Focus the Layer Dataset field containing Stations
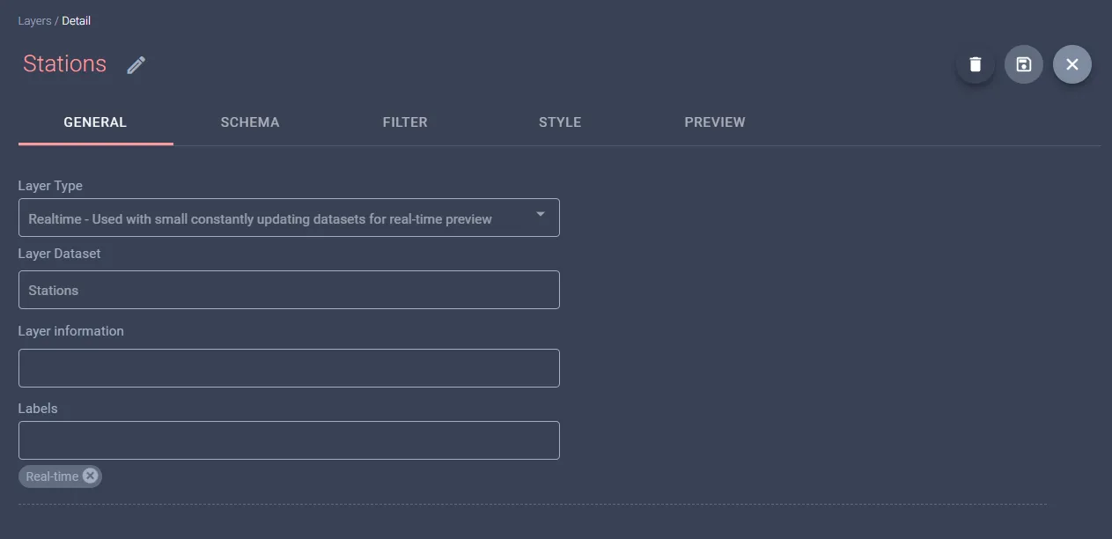1112x539 pixels. (x=289, y=290)
